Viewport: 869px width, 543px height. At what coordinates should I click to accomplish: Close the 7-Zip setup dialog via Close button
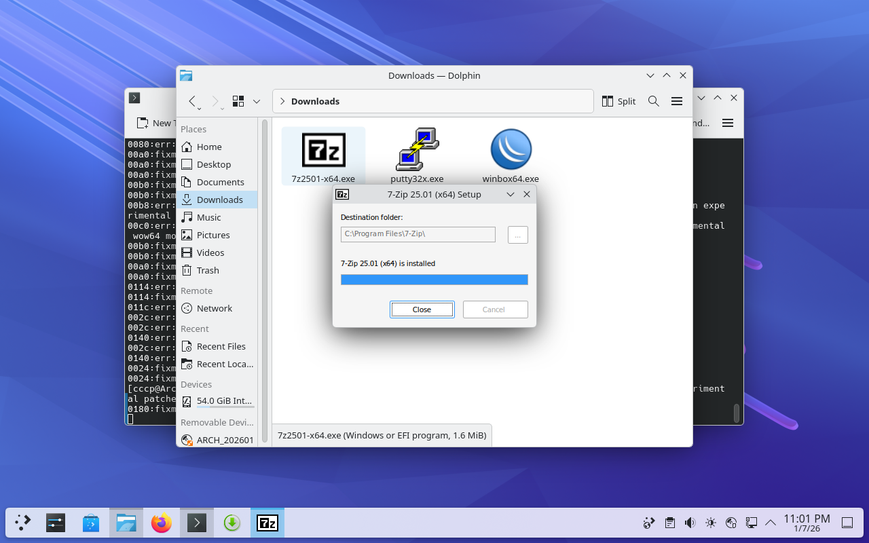[422, 310]
